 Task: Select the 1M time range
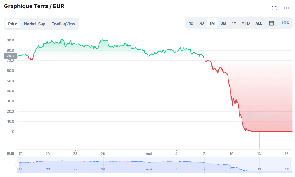pos(212,23)
